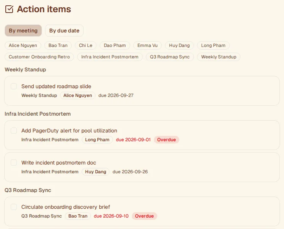Click the Infra Incident Postmortem section heading
This screenshot has width=284, height=229.
pyautogui.click(x=38, y=114)
